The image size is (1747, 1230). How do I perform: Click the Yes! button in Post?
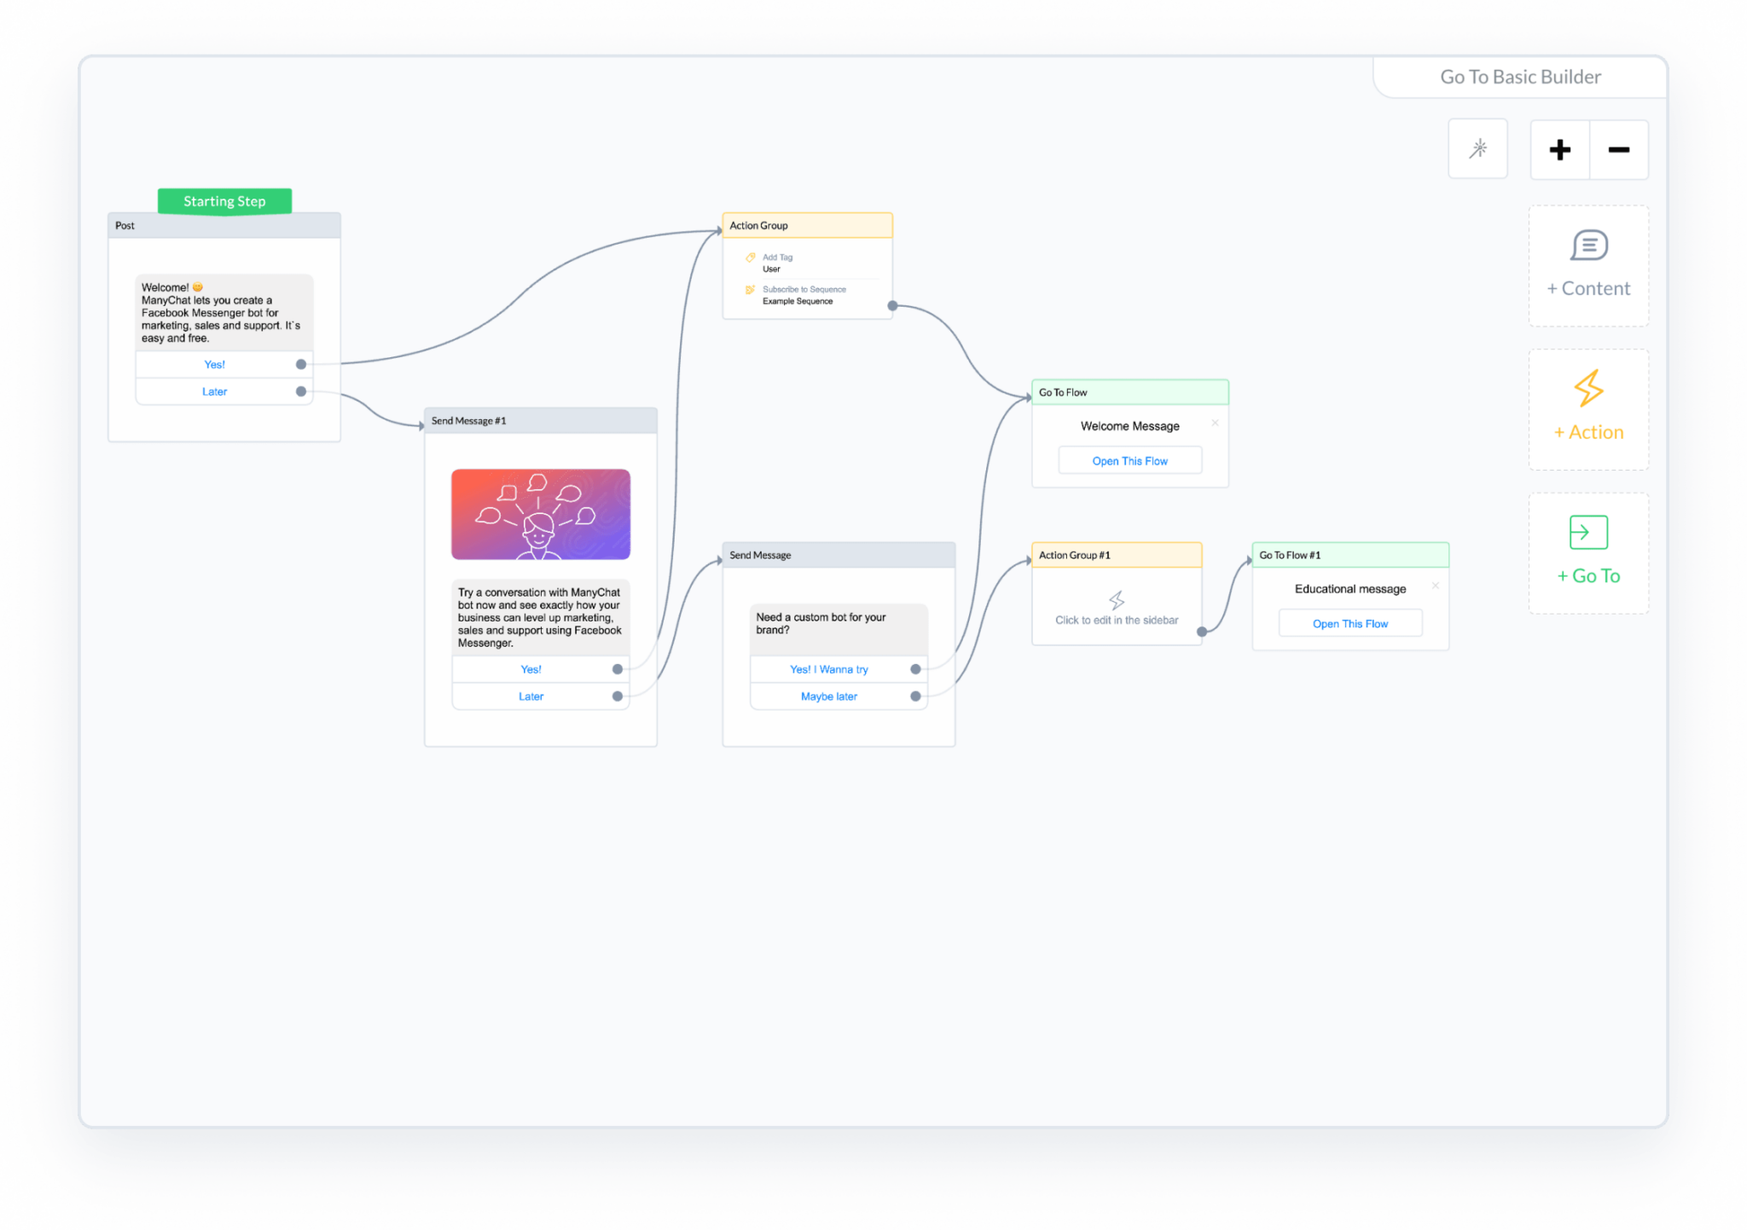click(x=214, y=365)
